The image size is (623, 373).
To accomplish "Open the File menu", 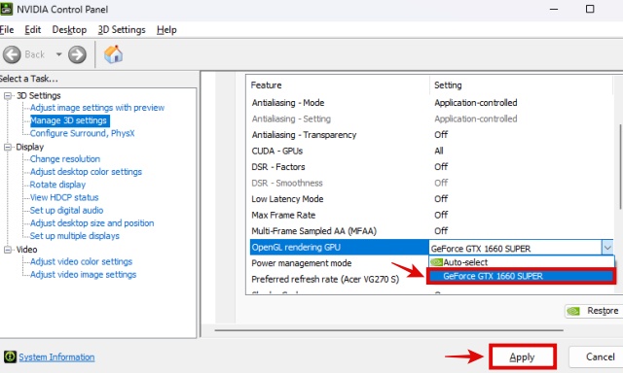I will (7, 30).
